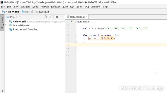Screen dimensions: 167x93
Task: Click the arrayOf call on line 3
Action: pos(100,28)
